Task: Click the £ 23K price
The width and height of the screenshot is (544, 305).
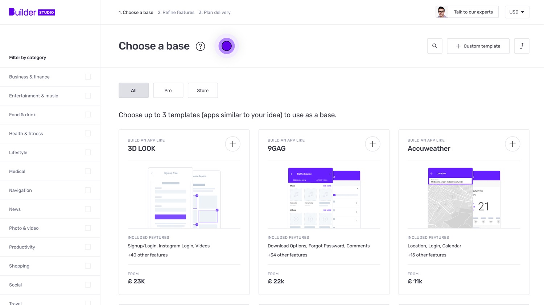Action: point(136,281)
